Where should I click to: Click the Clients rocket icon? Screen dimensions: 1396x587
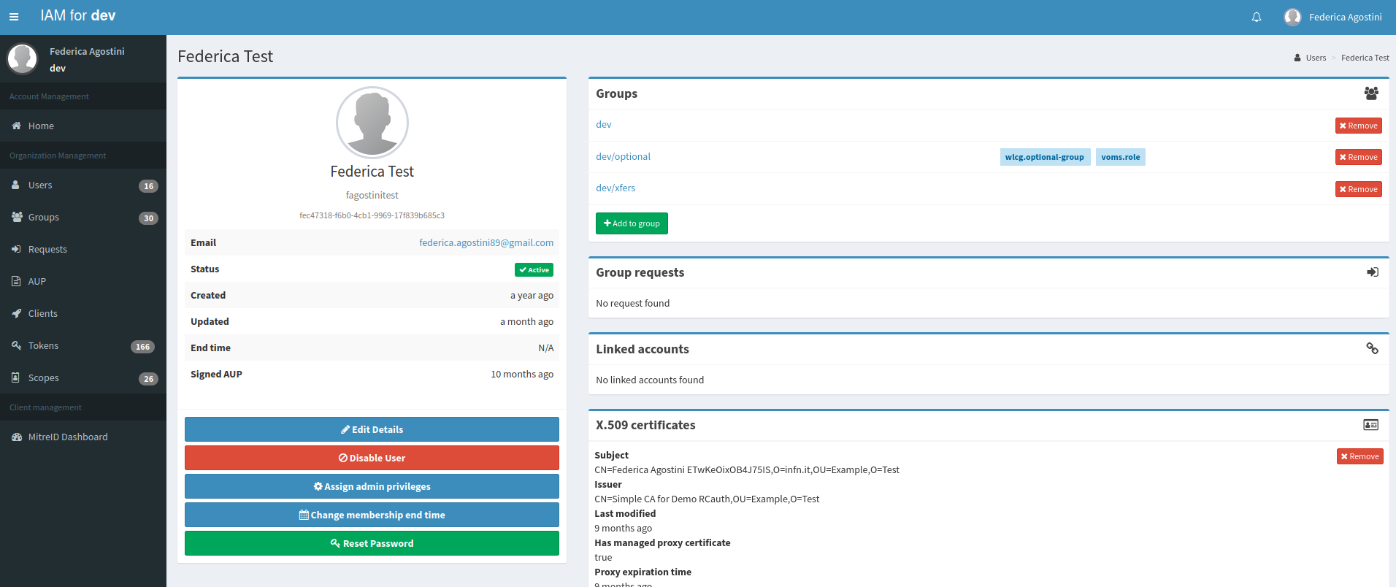pos(16,313)
